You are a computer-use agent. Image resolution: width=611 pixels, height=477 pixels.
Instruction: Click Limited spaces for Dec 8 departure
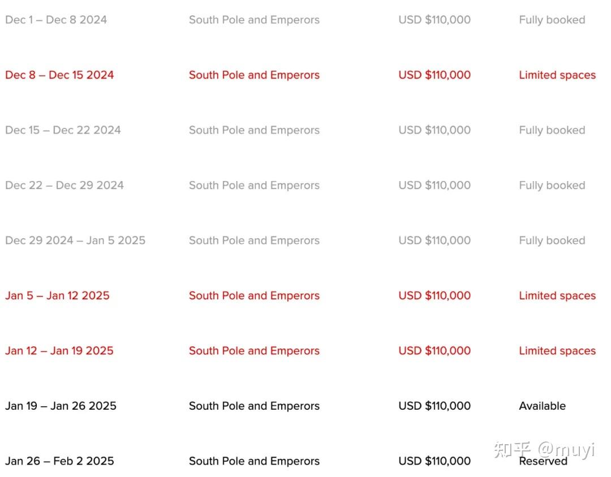(x=557, y=75)
